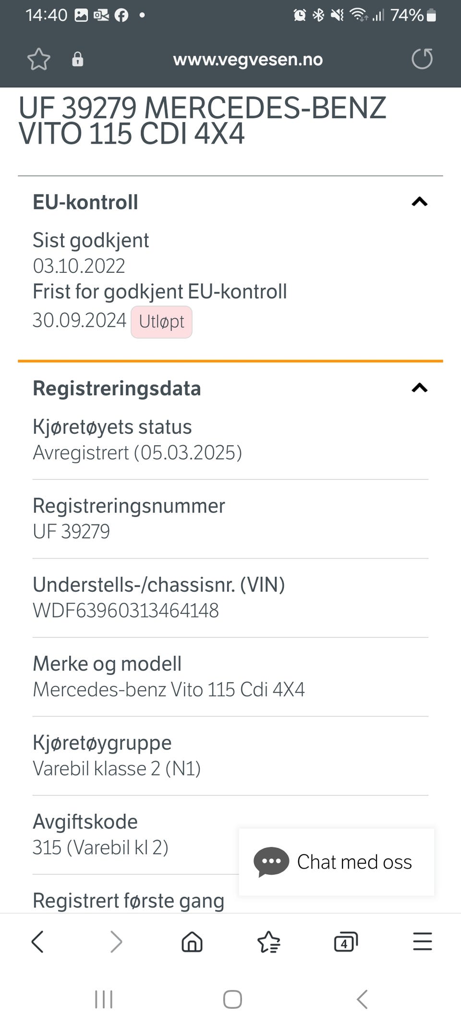Collapse the EU-kontroll section chevron
The width and height of the screenshot is (461, 1028).
tap(420, 202)
